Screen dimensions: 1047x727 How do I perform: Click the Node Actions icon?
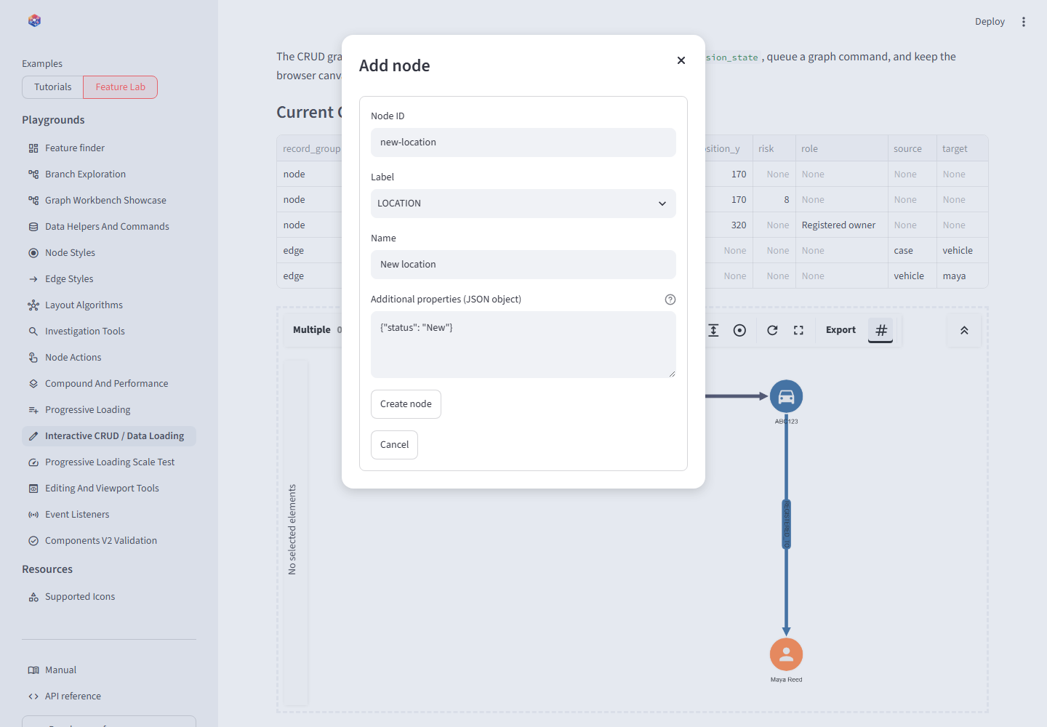(33, 358)
